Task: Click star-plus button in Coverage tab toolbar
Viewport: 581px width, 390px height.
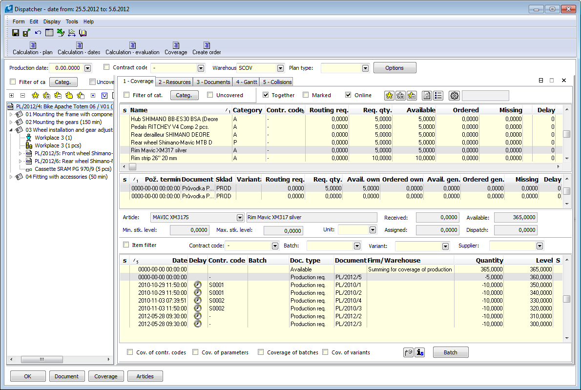Action: (x=400, y=96)
